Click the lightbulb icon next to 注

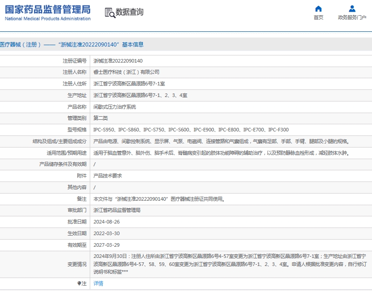[x=79, y=283]
